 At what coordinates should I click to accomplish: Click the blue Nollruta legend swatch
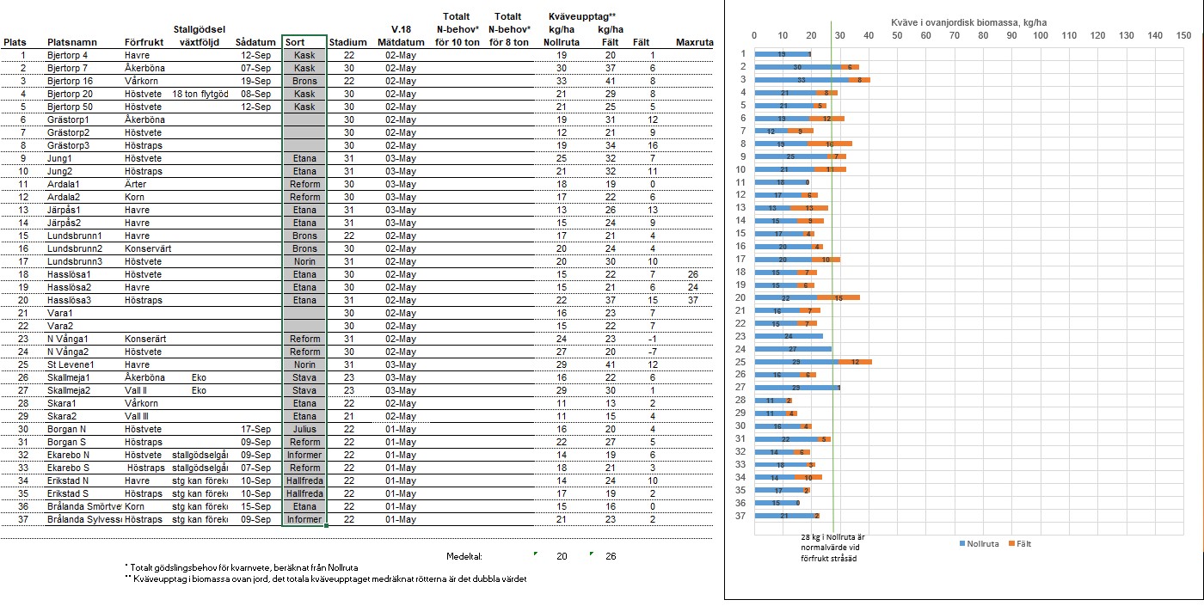pyautogui.click(x=962, y=543)
